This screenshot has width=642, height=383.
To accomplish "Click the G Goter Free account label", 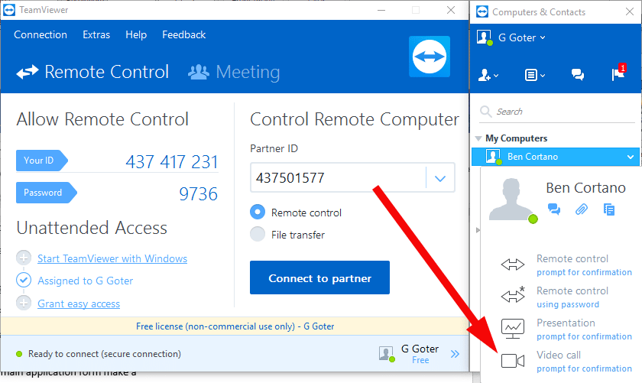I will pyautogui.click(x=420, y=354).
